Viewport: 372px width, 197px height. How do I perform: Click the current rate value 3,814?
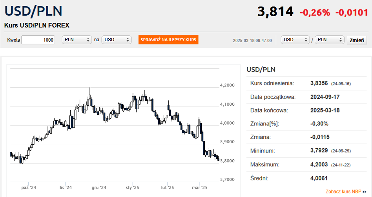pos(275,12)
